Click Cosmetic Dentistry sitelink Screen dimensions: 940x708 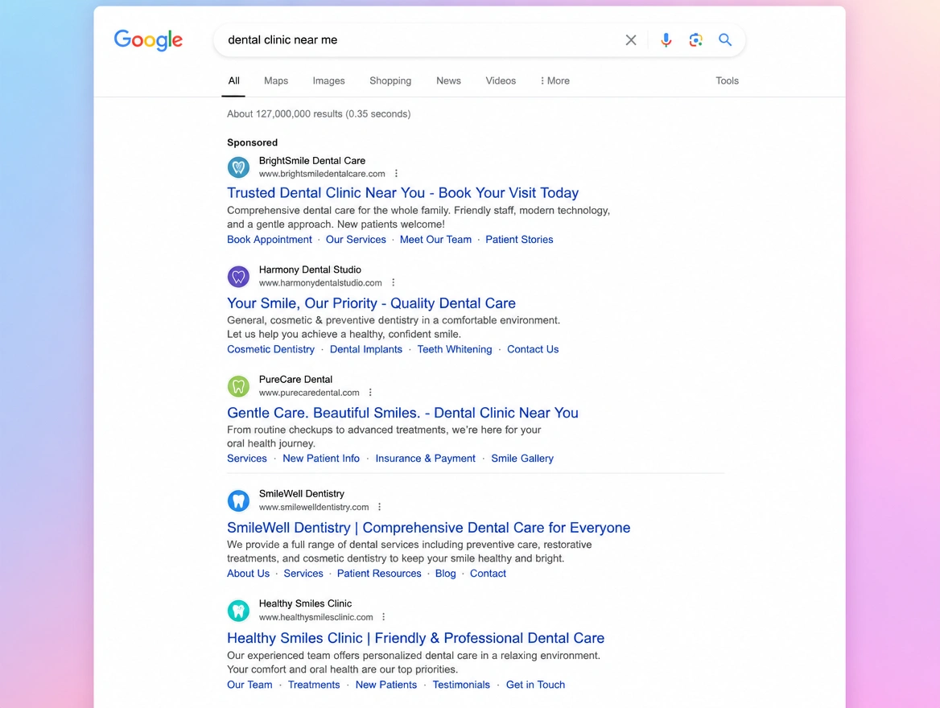[x=270, y=349]
